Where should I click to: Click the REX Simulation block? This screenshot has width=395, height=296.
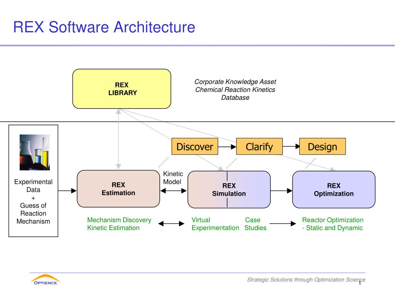[x=229, y=190]
